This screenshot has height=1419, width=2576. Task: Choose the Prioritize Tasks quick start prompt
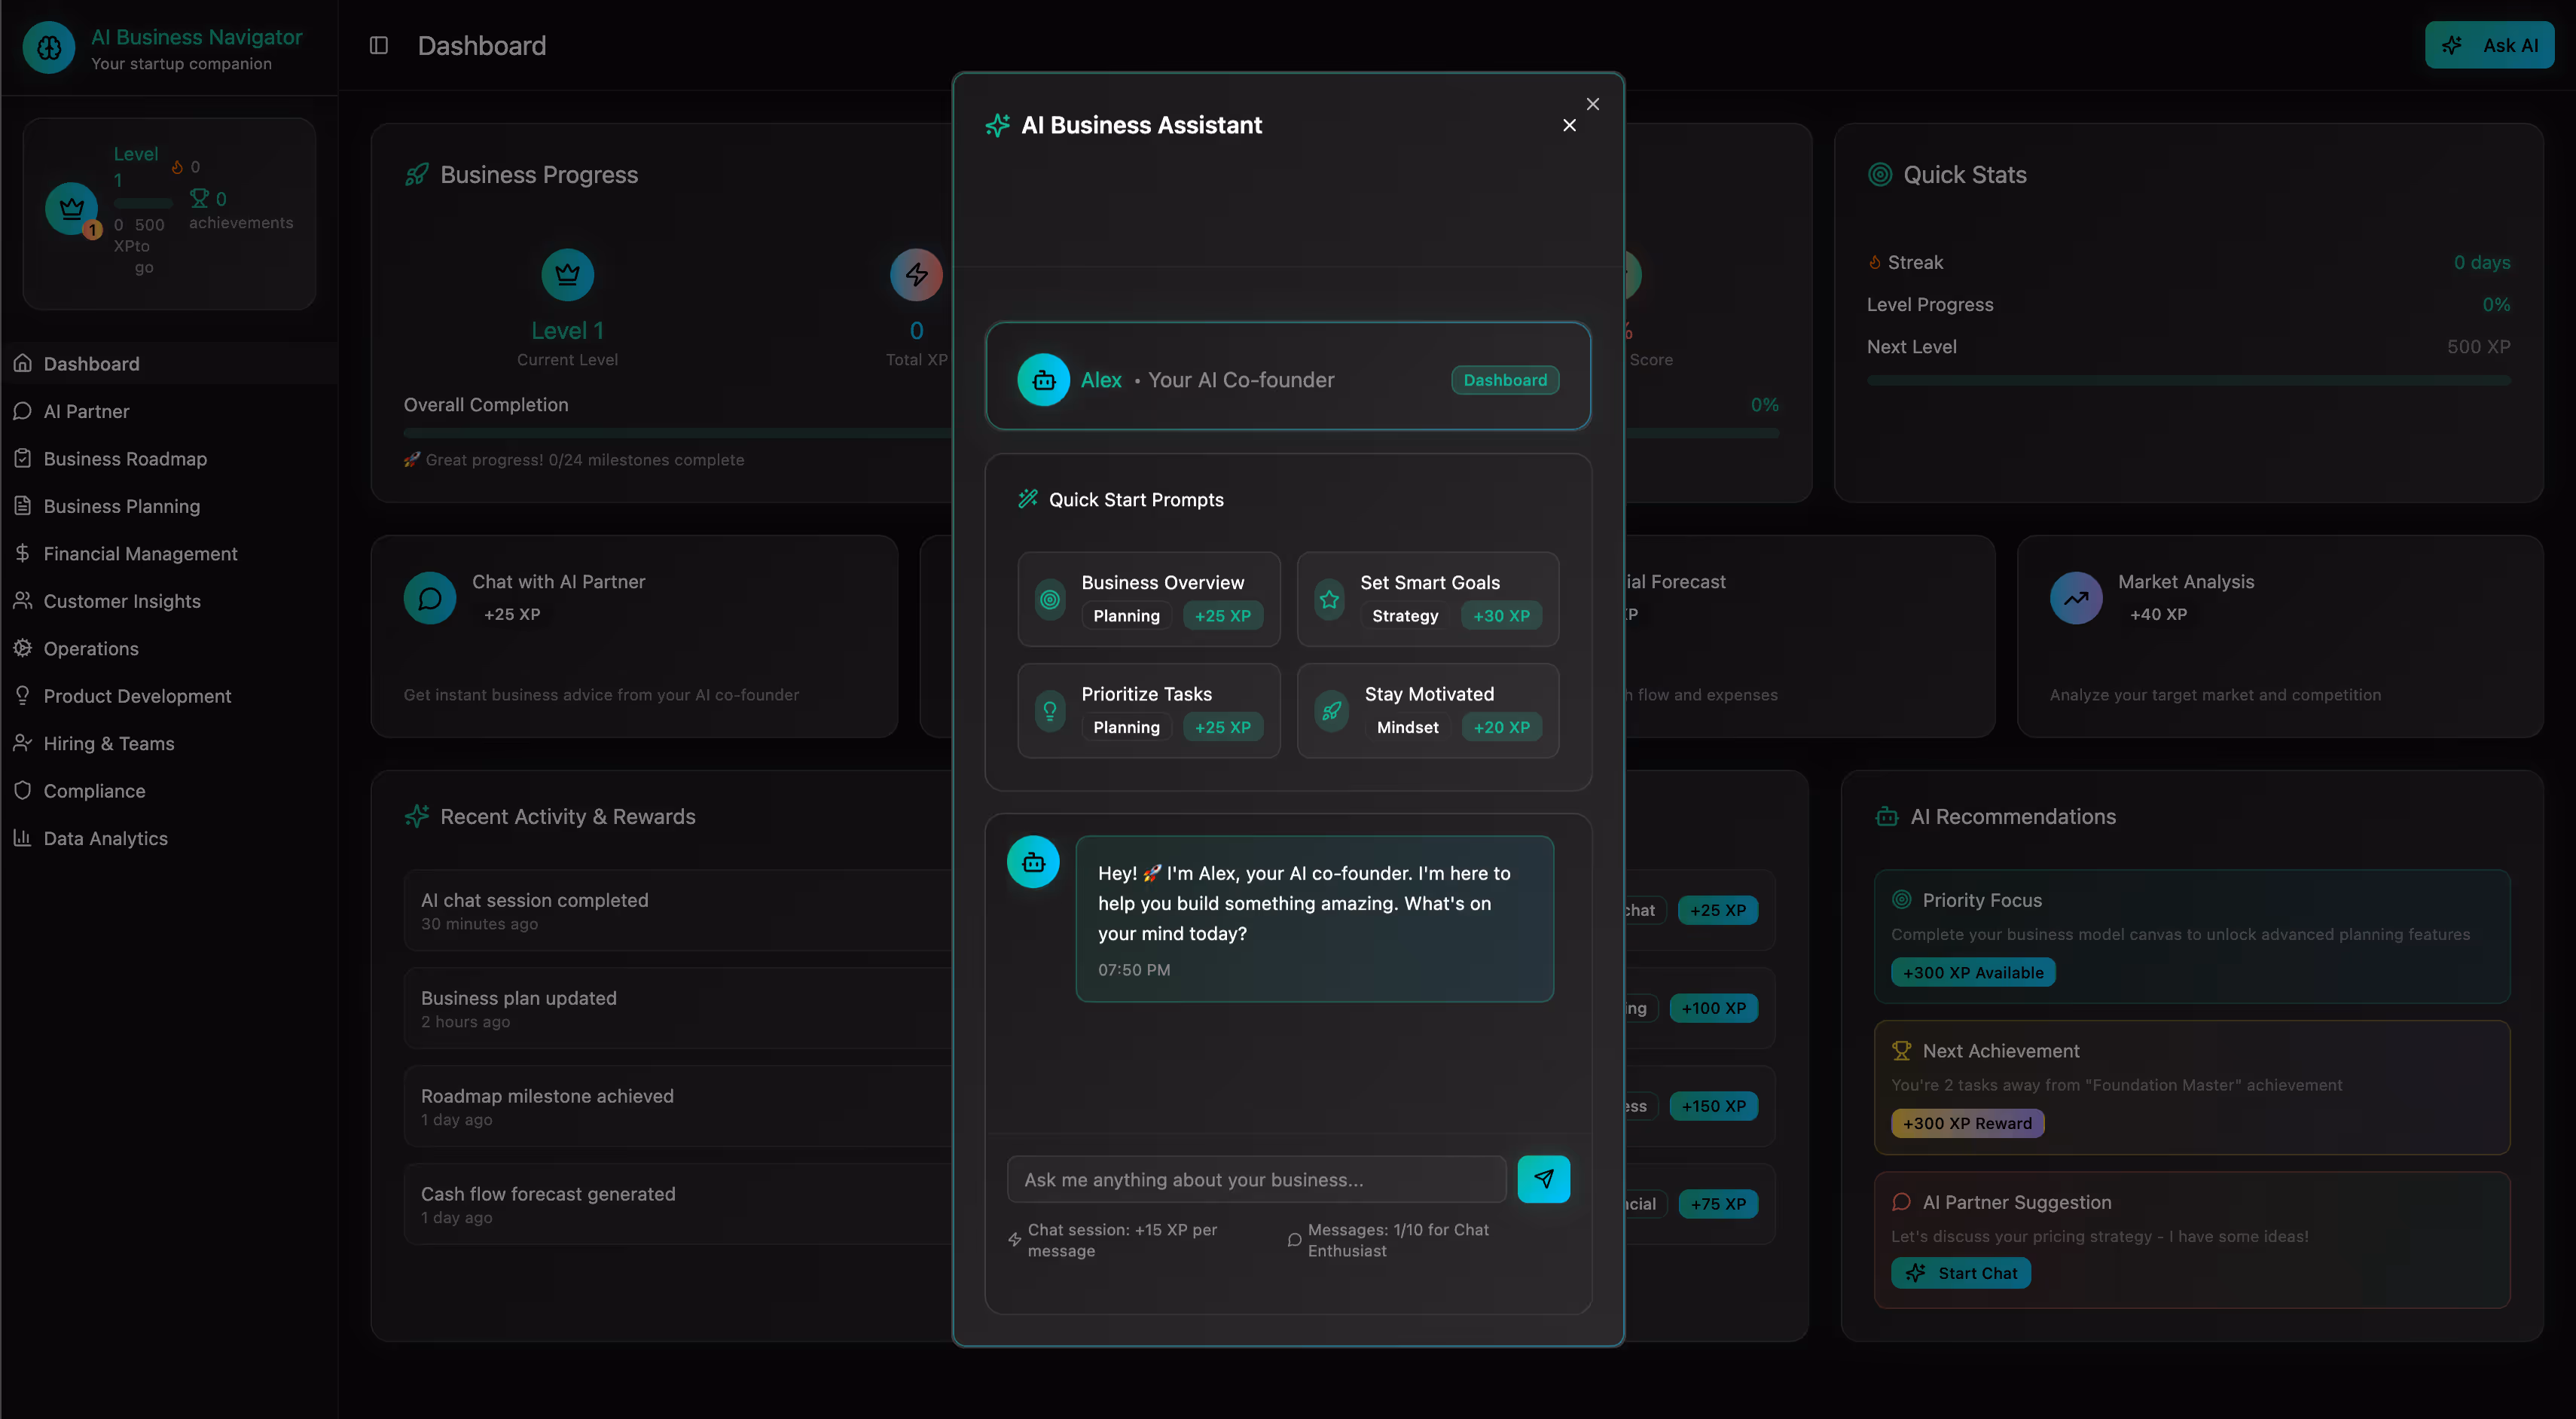[x=1148, y=711]
